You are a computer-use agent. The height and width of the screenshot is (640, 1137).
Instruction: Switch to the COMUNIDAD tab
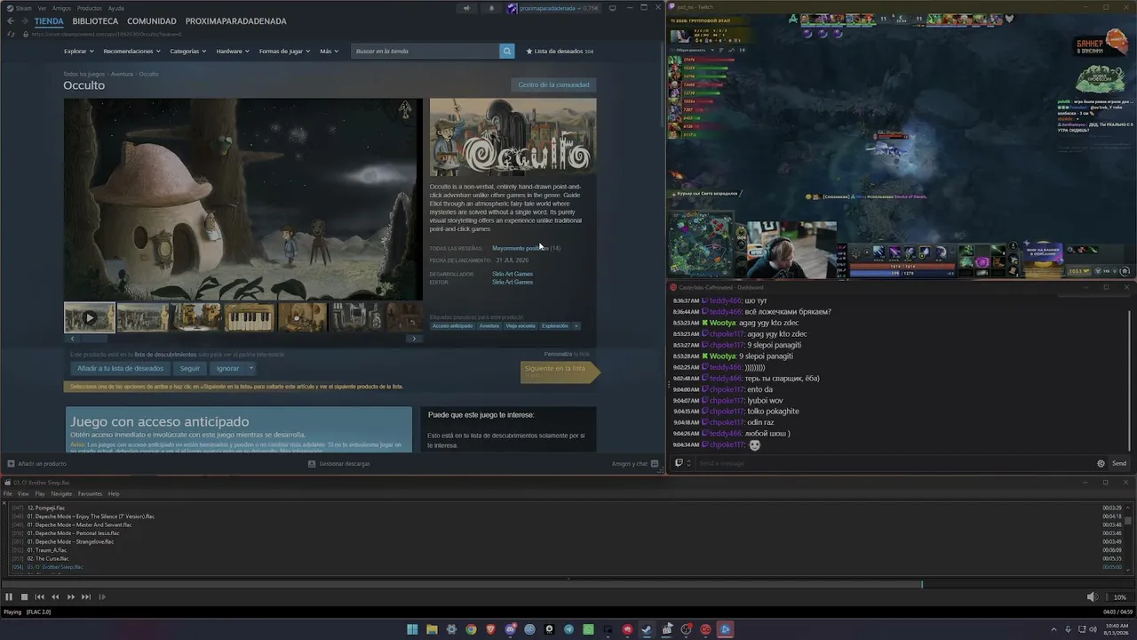(x=151, y=20)
